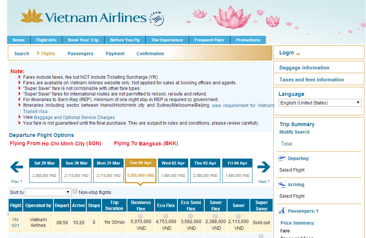Click the Passengers traveler icon

tap(282, 211)
